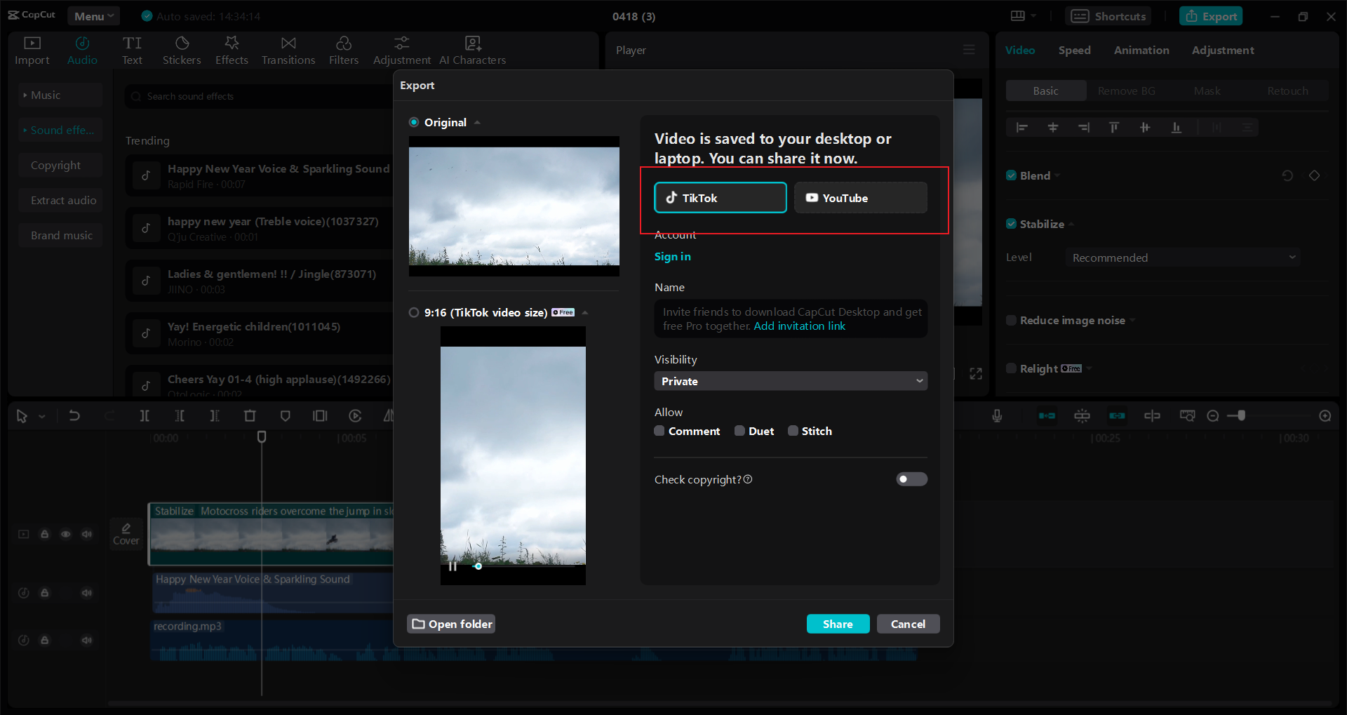Switch to the right panel Adjustment tab

pyautogui.click(x=1223, y=50)
